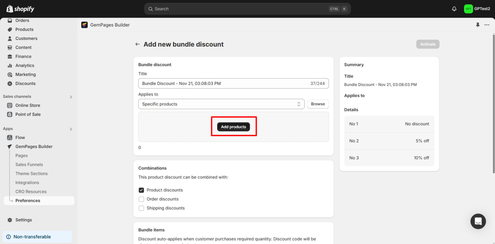
Task: Pin the GemPages Builder app
Action: (478, 24)
